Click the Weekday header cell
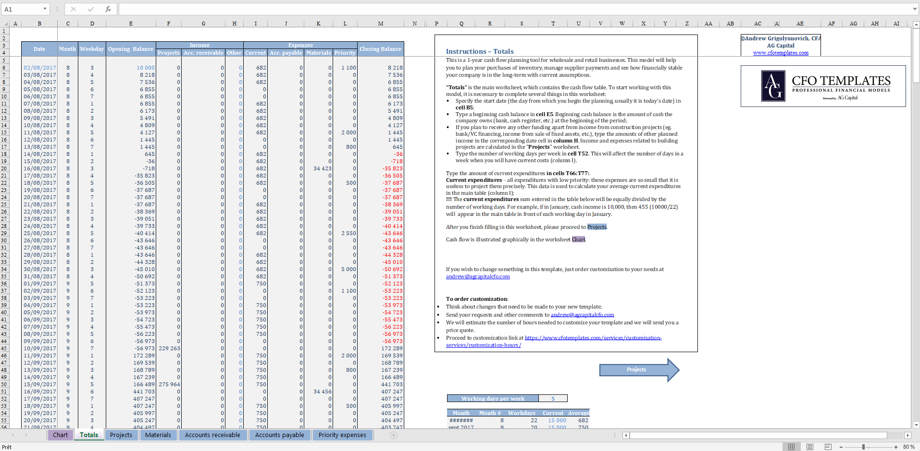The width and height of the screenshot is (920, 451). click(x=92, y=49)
